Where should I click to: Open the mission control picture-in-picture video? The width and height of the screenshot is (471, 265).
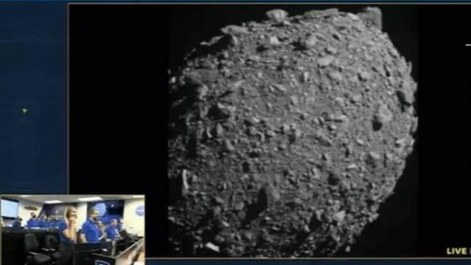pos(72,230)
